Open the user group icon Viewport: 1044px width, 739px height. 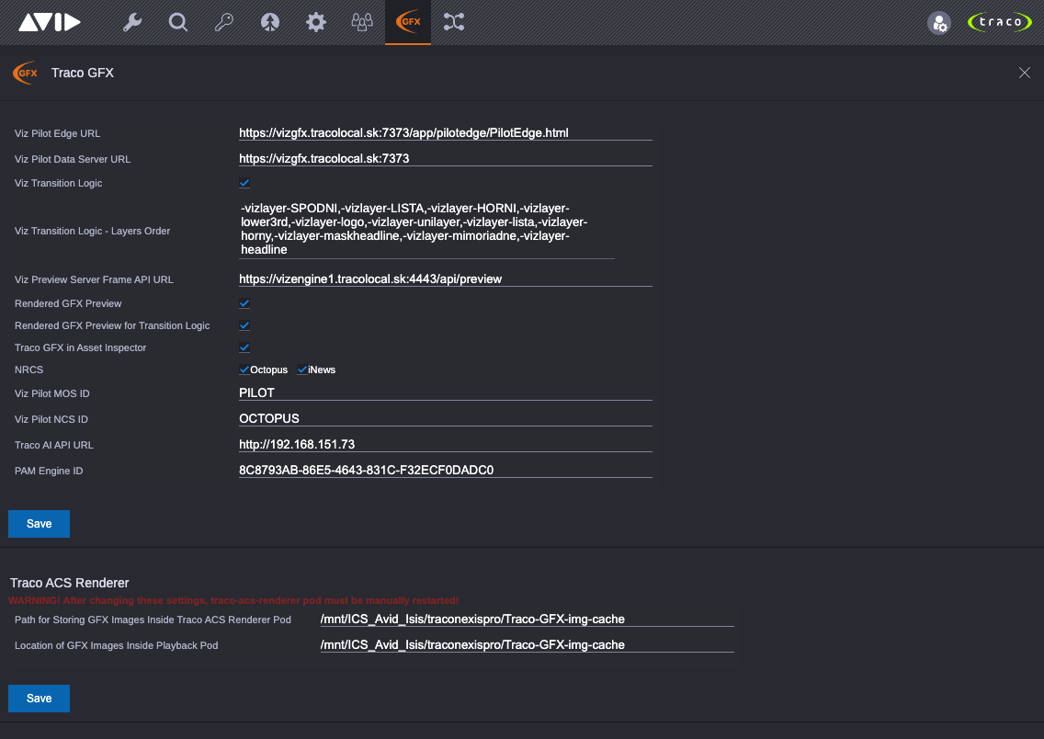point(361,22)
